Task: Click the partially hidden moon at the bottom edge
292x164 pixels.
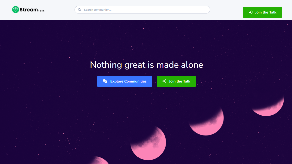Action: click(x=99, y=160)
